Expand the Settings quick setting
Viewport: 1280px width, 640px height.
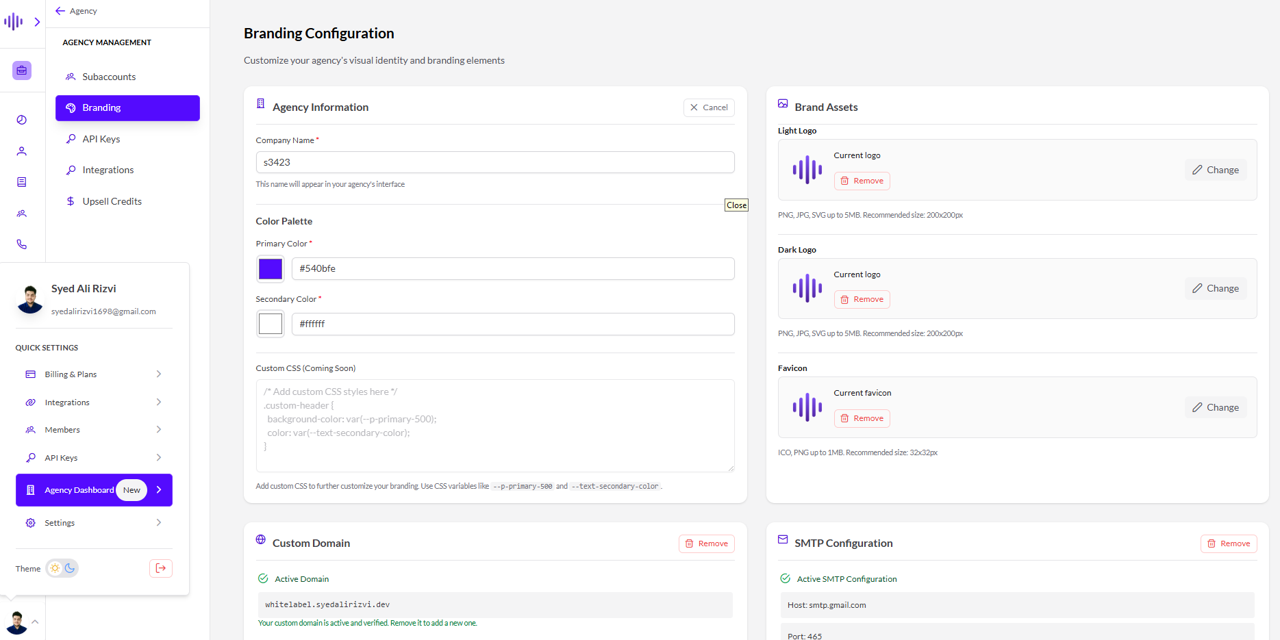[x=94, y=522]
